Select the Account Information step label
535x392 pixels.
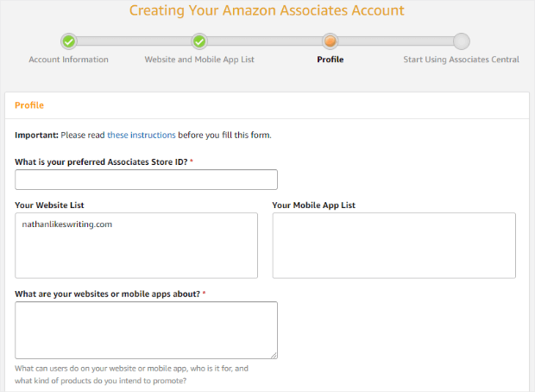(68, 60)
